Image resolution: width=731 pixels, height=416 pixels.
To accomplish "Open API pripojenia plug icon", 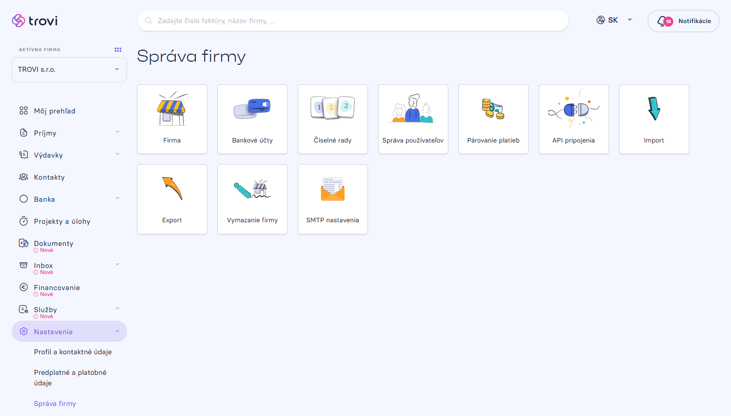I will 574,108.
